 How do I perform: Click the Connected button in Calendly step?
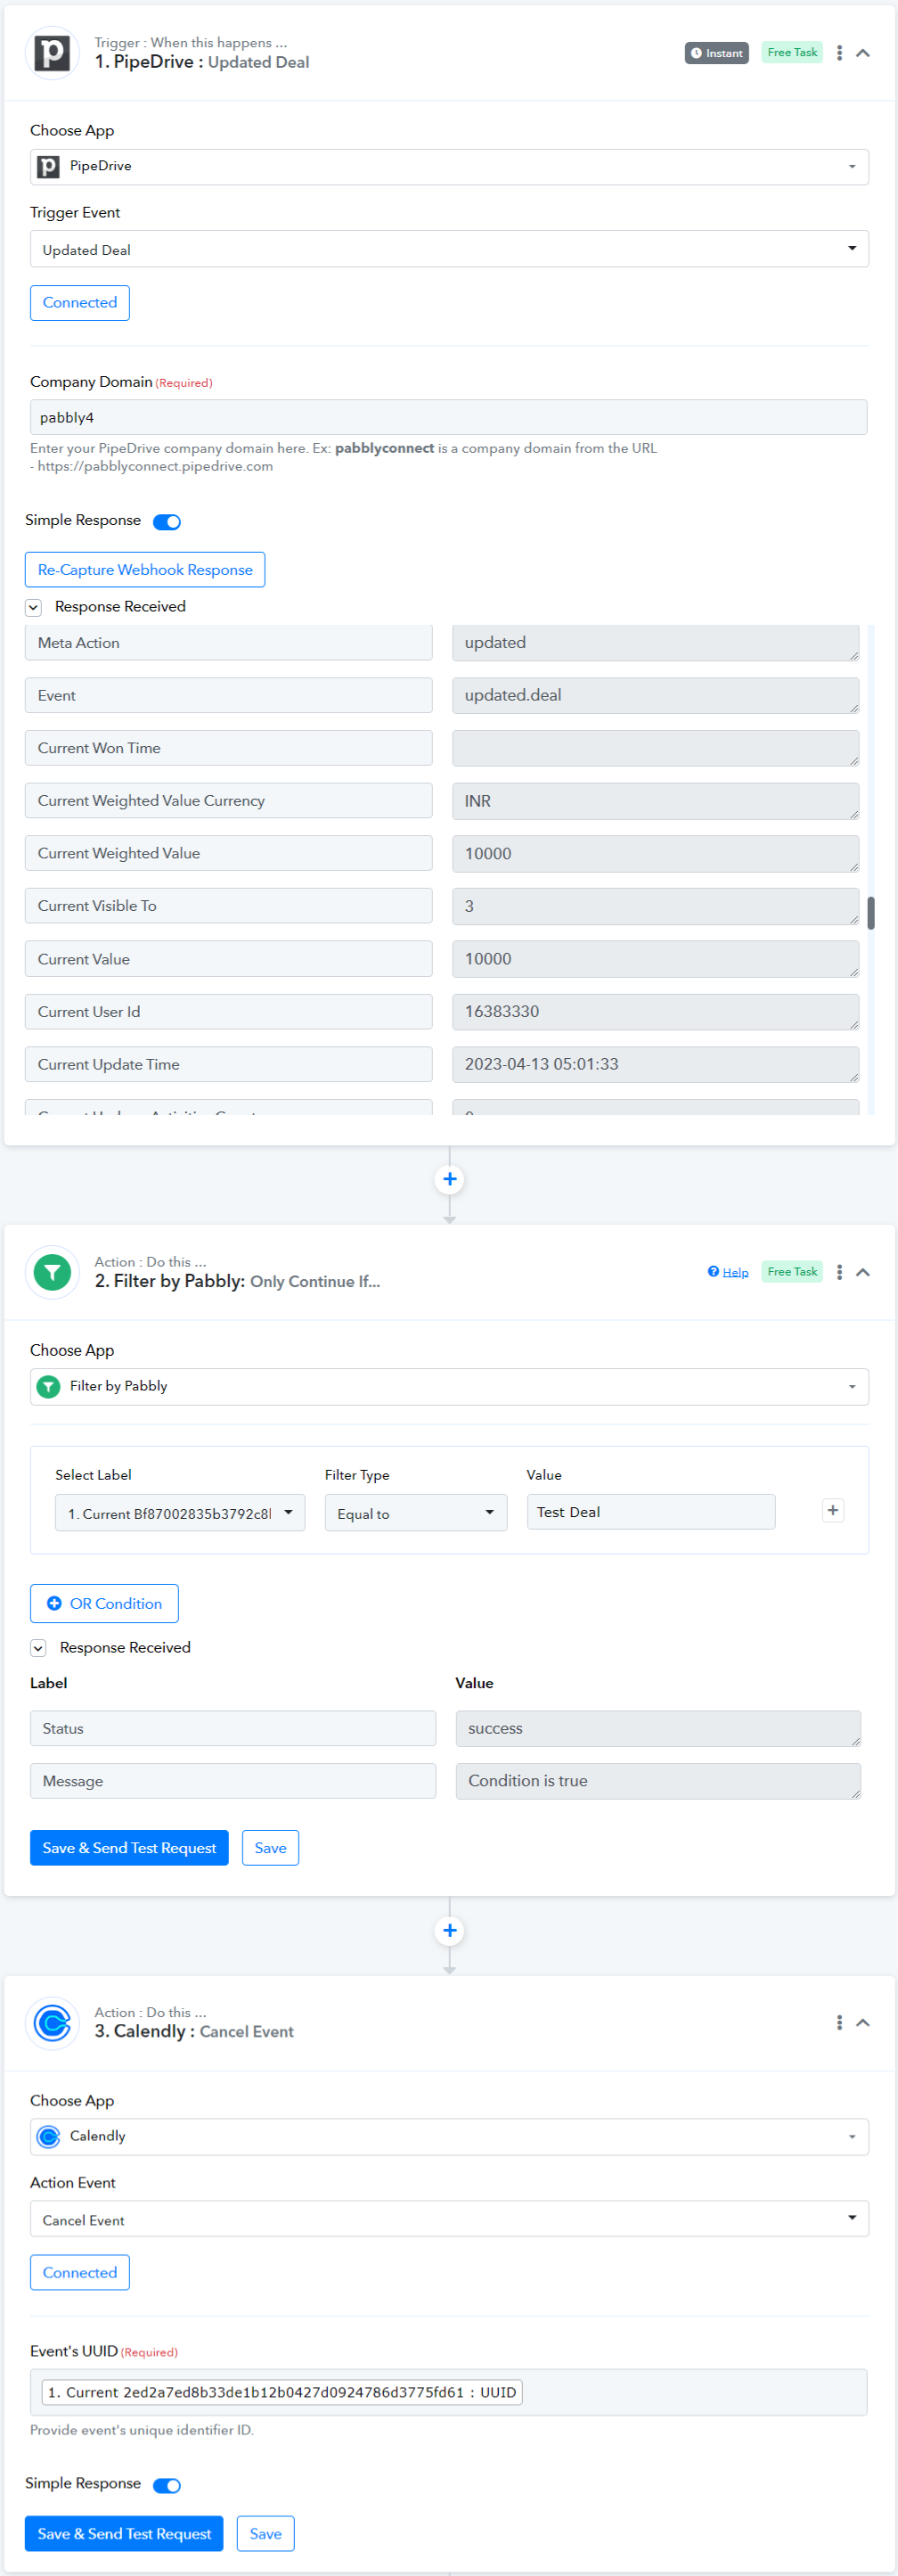(80, 2273)
